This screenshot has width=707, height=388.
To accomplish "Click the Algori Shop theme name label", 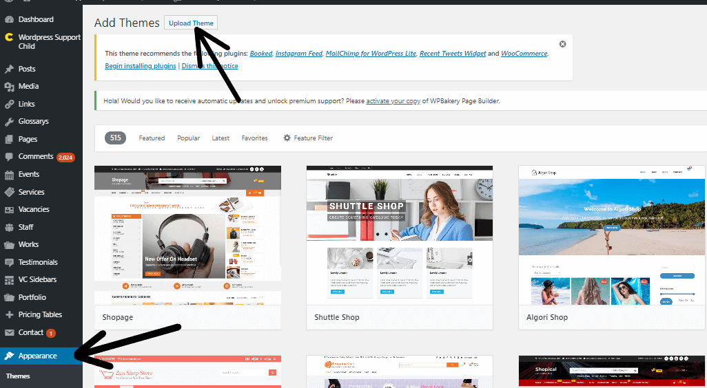I will pyautogui.click(x=547, y=317).
